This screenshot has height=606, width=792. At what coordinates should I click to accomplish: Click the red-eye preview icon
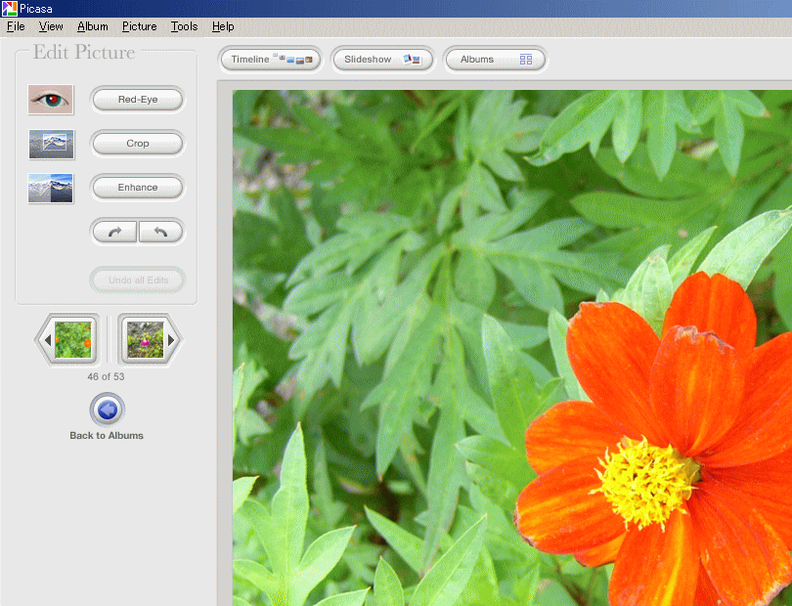51,99
